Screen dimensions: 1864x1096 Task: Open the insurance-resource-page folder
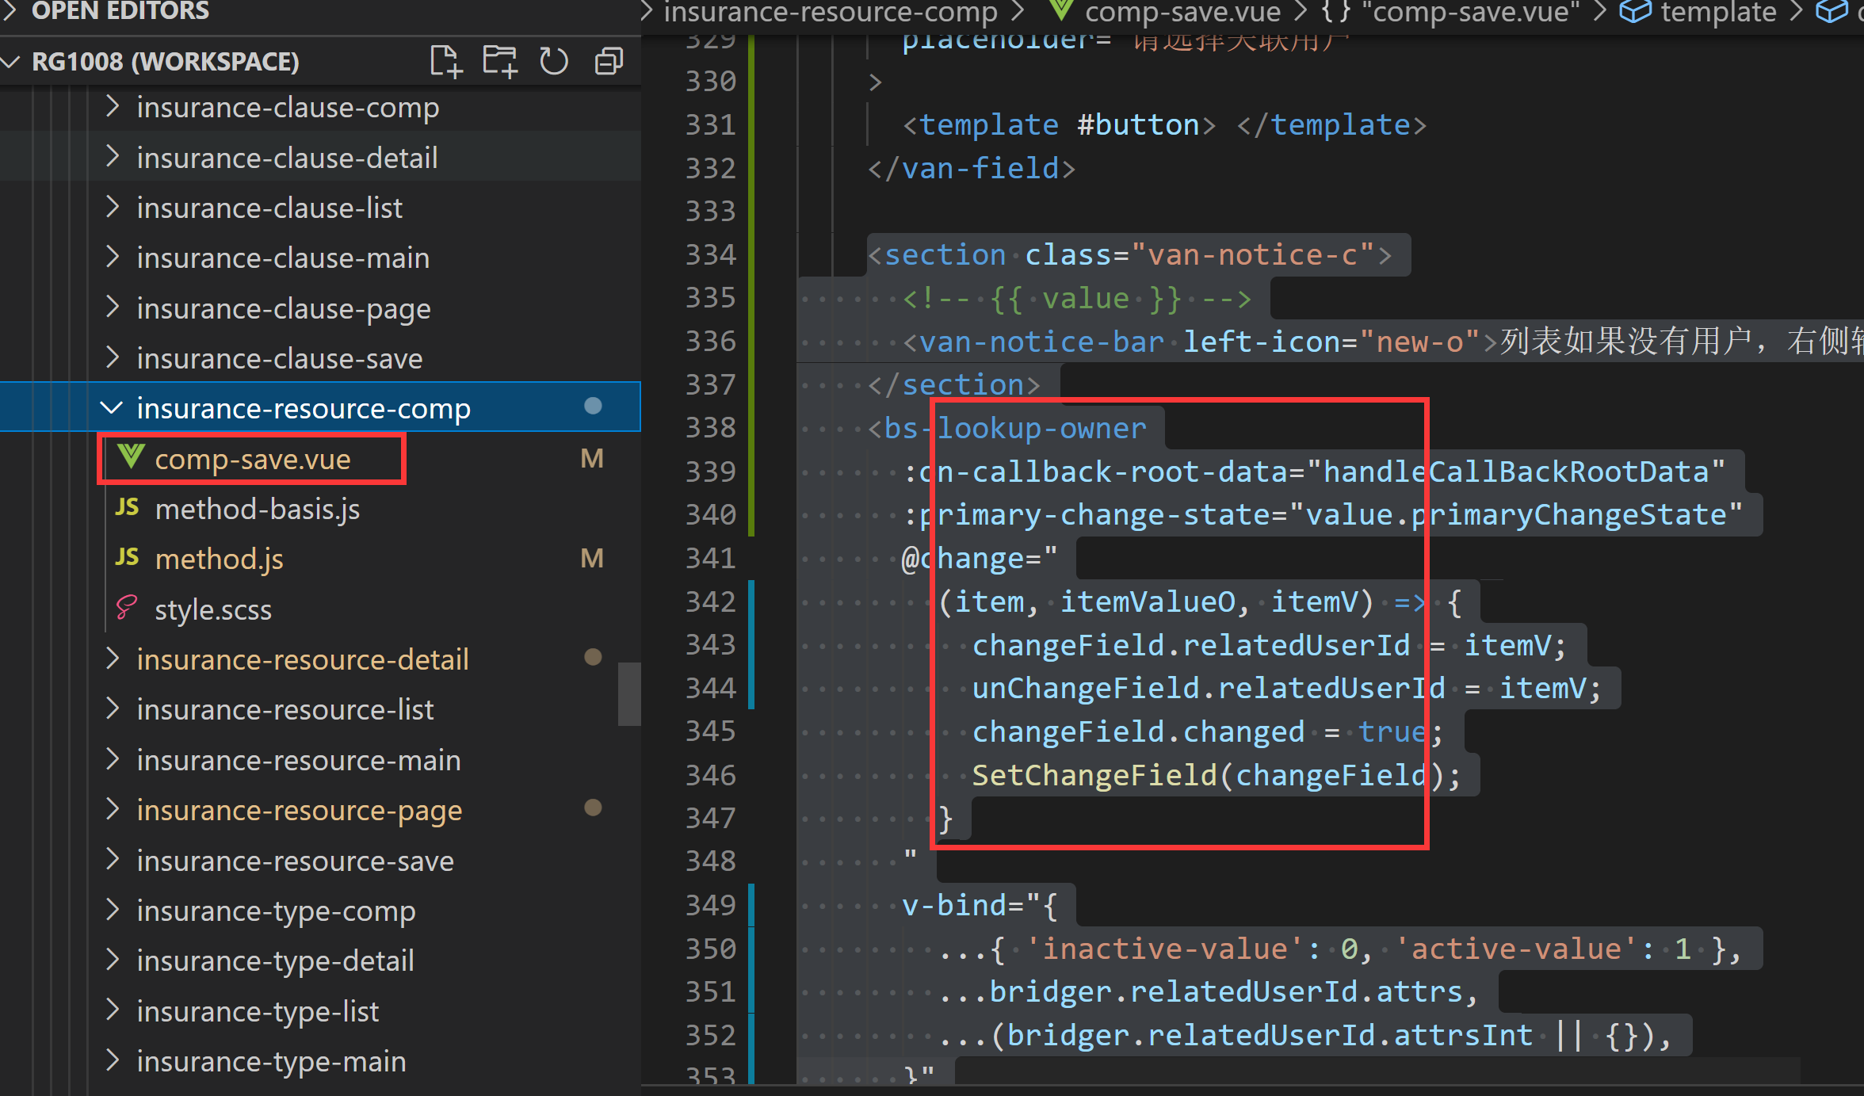300,810
